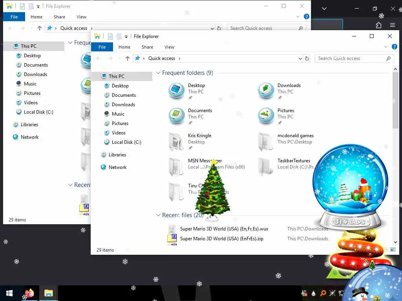Screen dimensions: 402x301
Task: Click the water drop icon in system tray
Action: pyautogui.click(x=313, y=293)
